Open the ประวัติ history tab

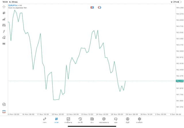pos(80,120)
